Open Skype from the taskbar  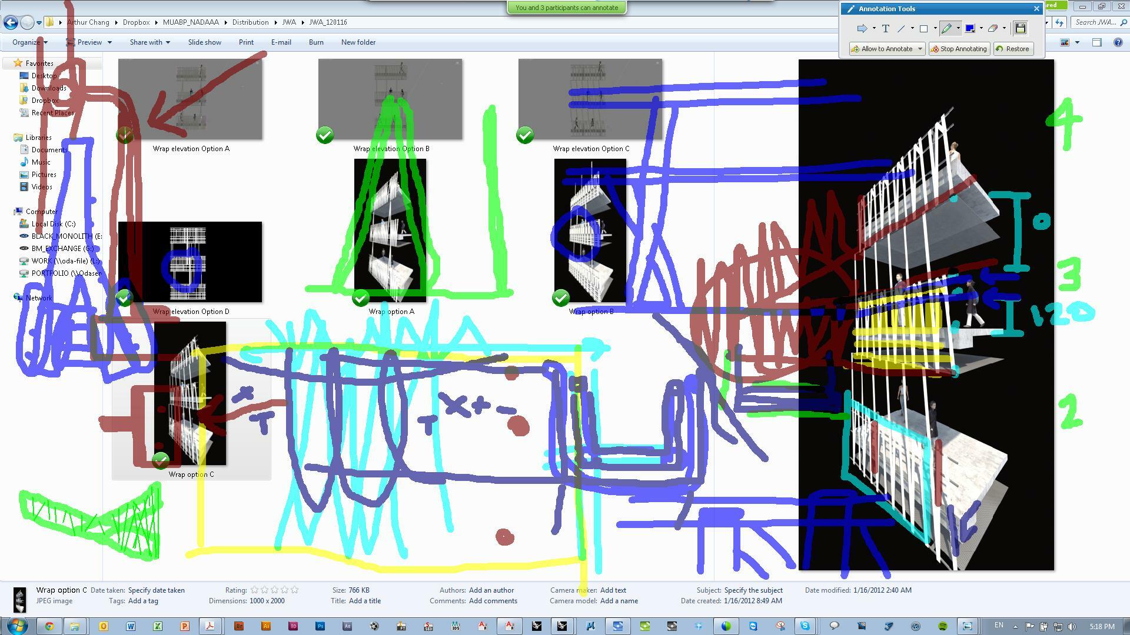(x=805, y=626)
